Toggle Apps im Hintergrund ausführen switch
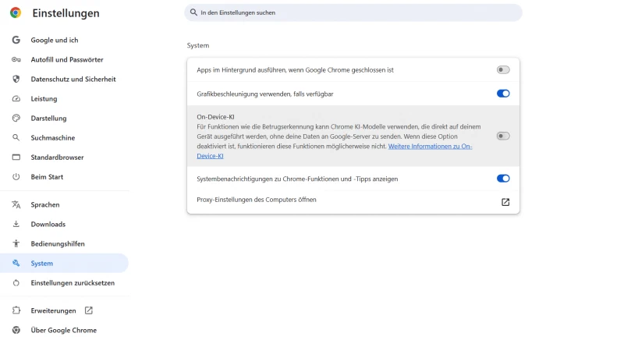 503,69
